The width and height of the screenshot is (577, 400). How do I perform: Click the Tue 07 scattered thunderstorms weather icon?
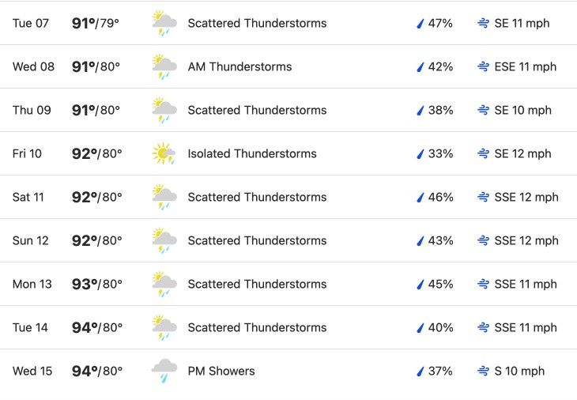(164, 23)
